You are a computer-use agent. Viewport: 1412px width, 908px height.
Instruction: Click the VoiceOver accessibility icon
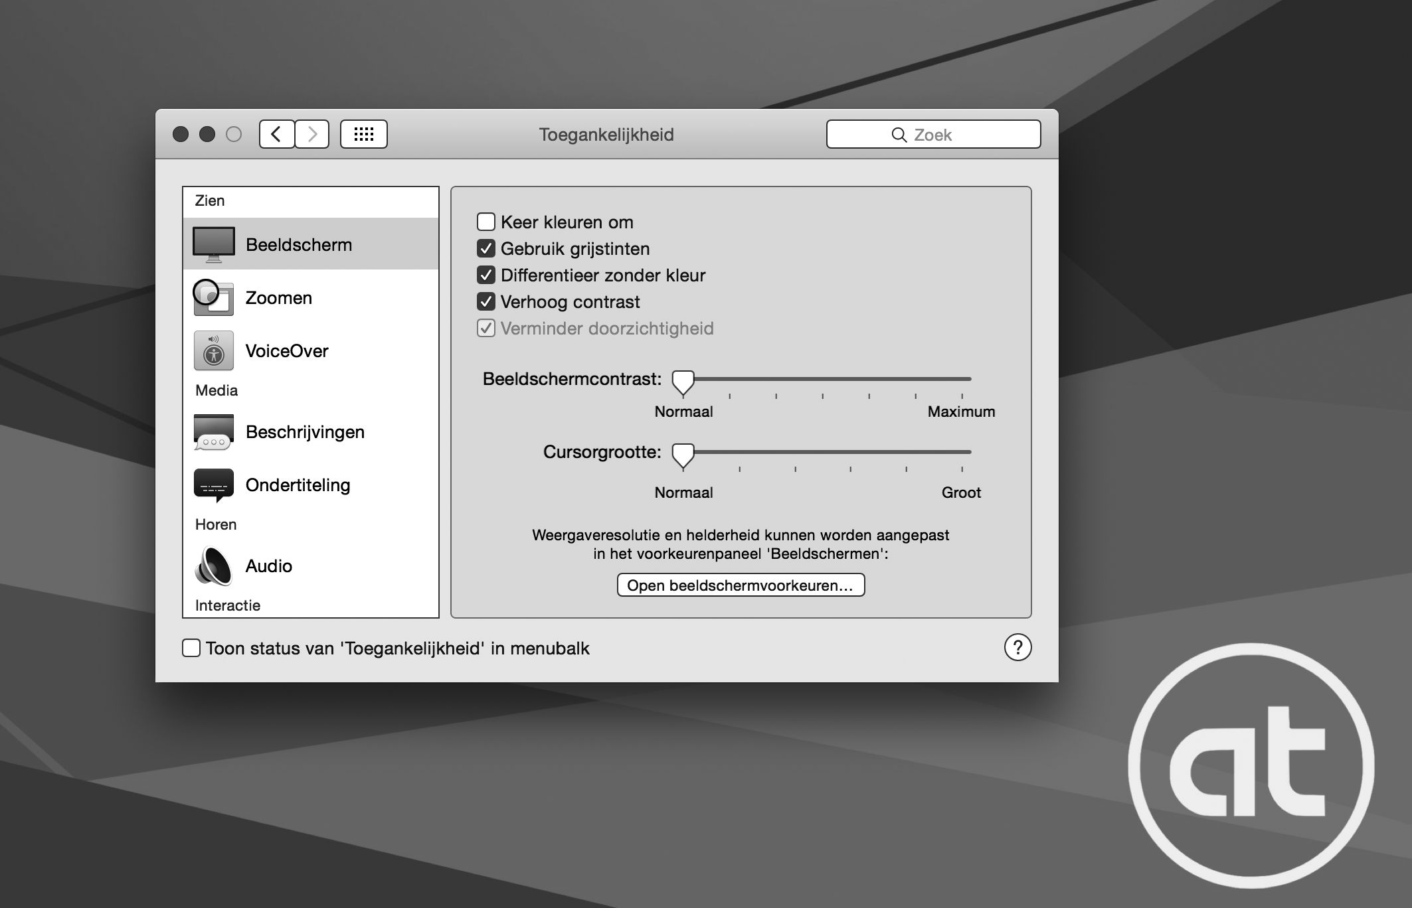click(213, 350)
